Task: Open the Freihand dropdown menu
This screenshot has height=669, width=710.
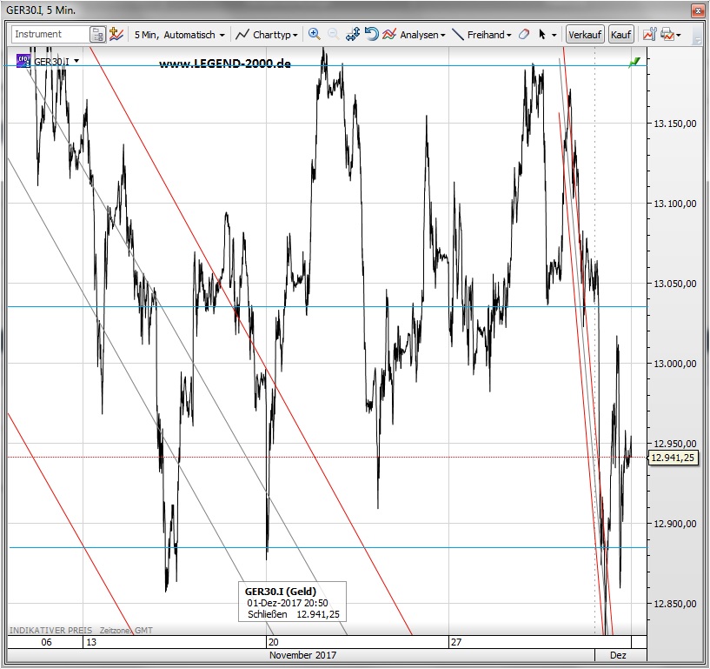Action: tap(489, 35)
